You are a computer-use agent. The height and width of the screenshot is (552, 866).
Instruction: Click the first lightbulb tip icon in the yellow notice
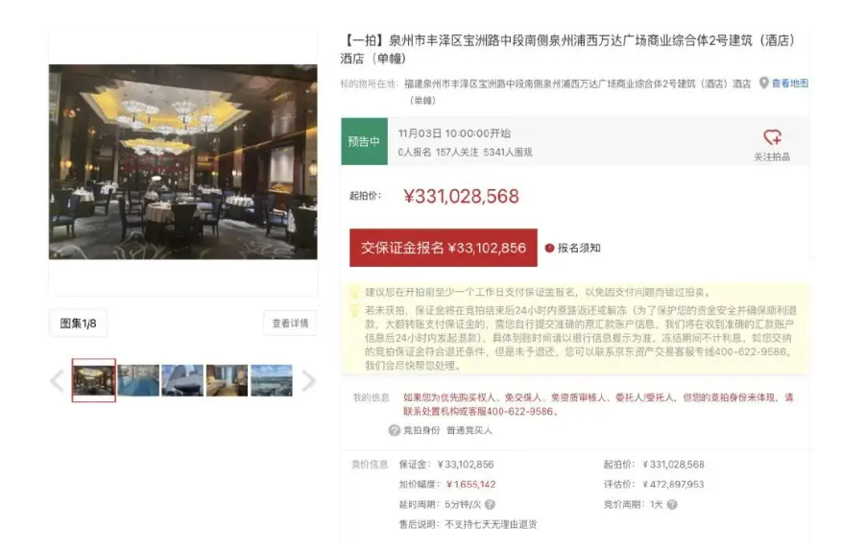click(x=354, y=293)
